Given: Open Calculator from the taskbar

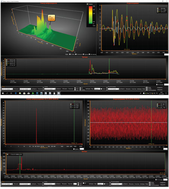Looking at the screenshot, I should point(54,93).
